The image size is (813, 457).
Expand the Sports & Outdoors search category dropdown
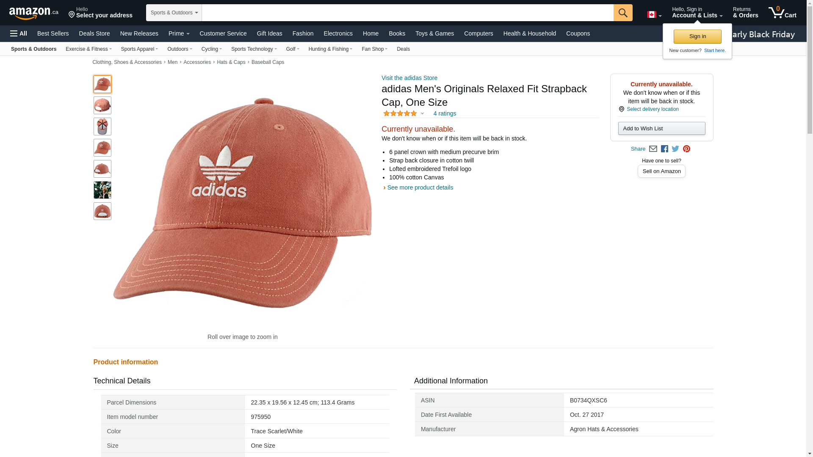click(x=174, y=13)
